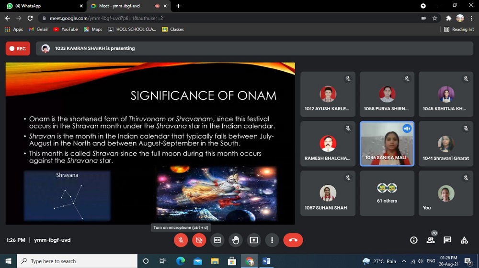Toggle closed captions button
Screen dimensions: 479x268
pyautogui.click(x=217, y=240)
